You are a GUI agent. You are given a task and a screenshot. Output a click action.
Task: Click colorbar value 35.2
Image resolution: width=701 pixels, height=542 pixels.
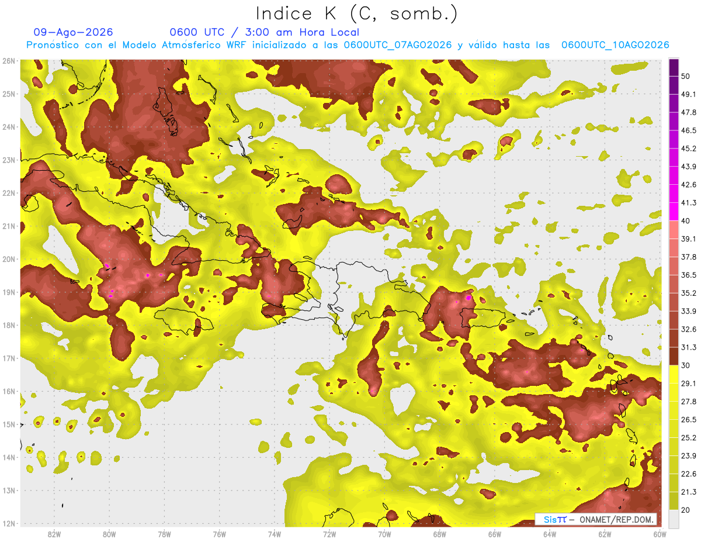[689, 293]
